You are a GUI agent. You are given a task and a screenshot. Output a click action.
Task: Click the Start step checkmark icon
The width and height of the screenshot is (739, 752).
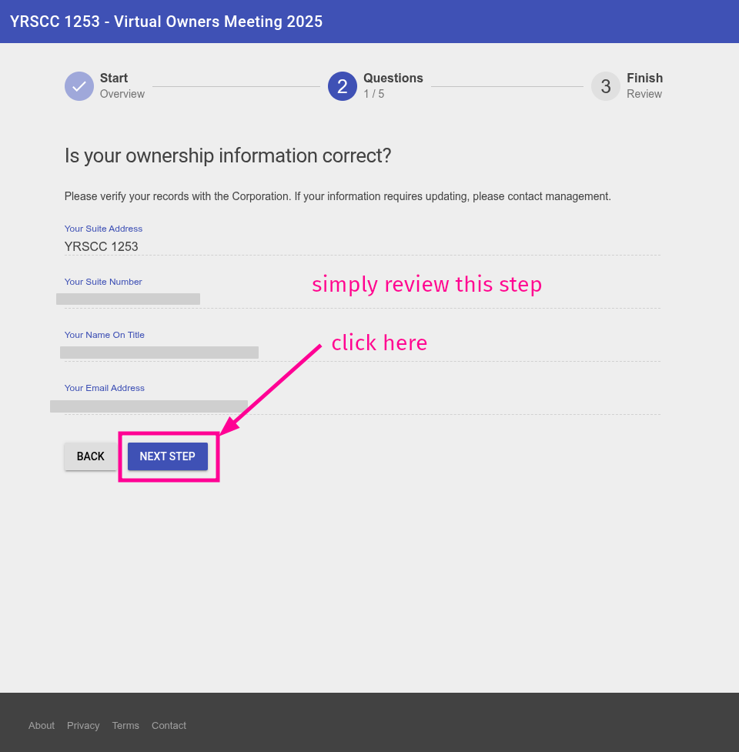tap(79, 86)
